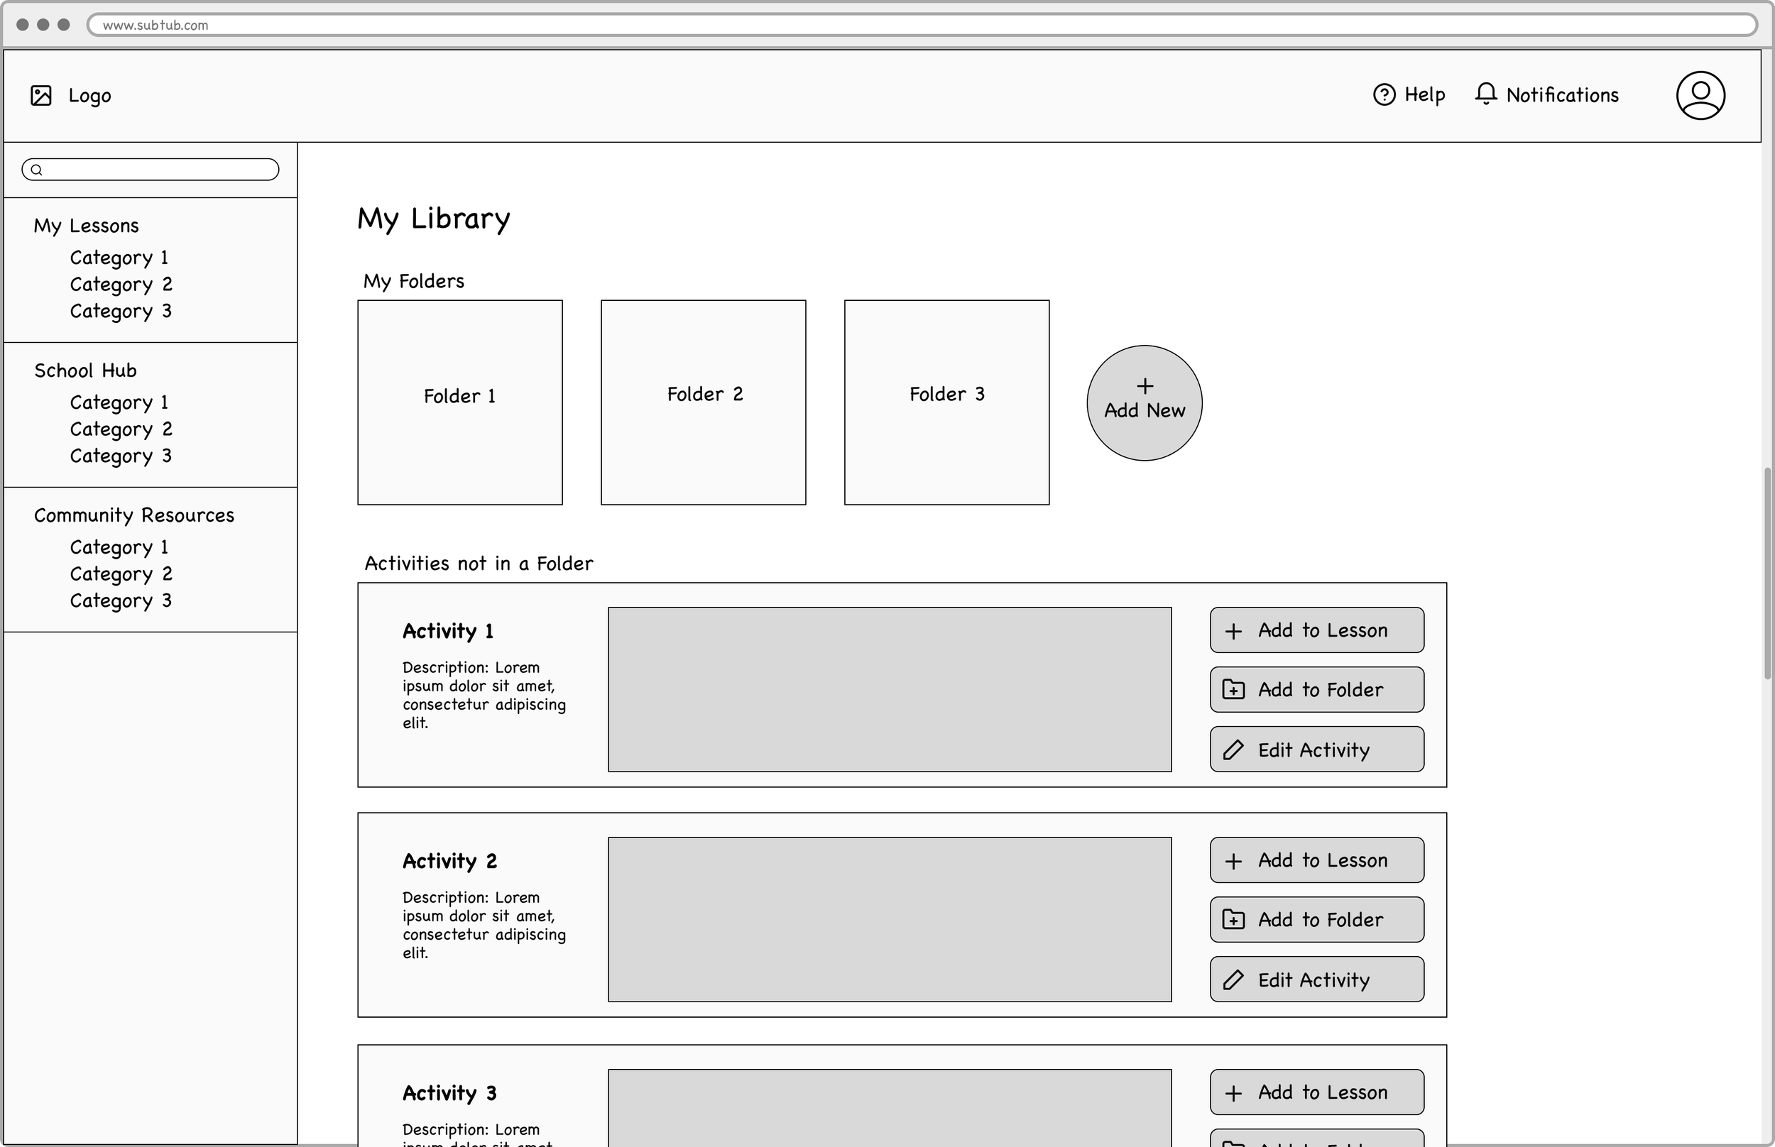Select School Hub in sidebar
The height and width of the screenshot is (1147, 1775).
coord(86,371)
